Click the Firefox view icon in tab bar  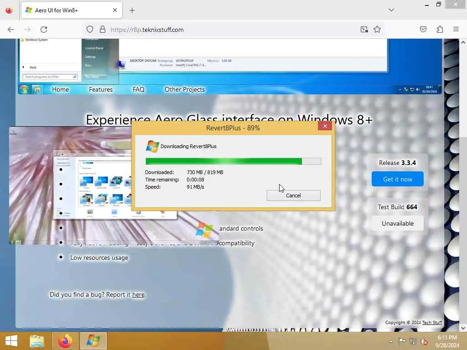coord(9,10)
